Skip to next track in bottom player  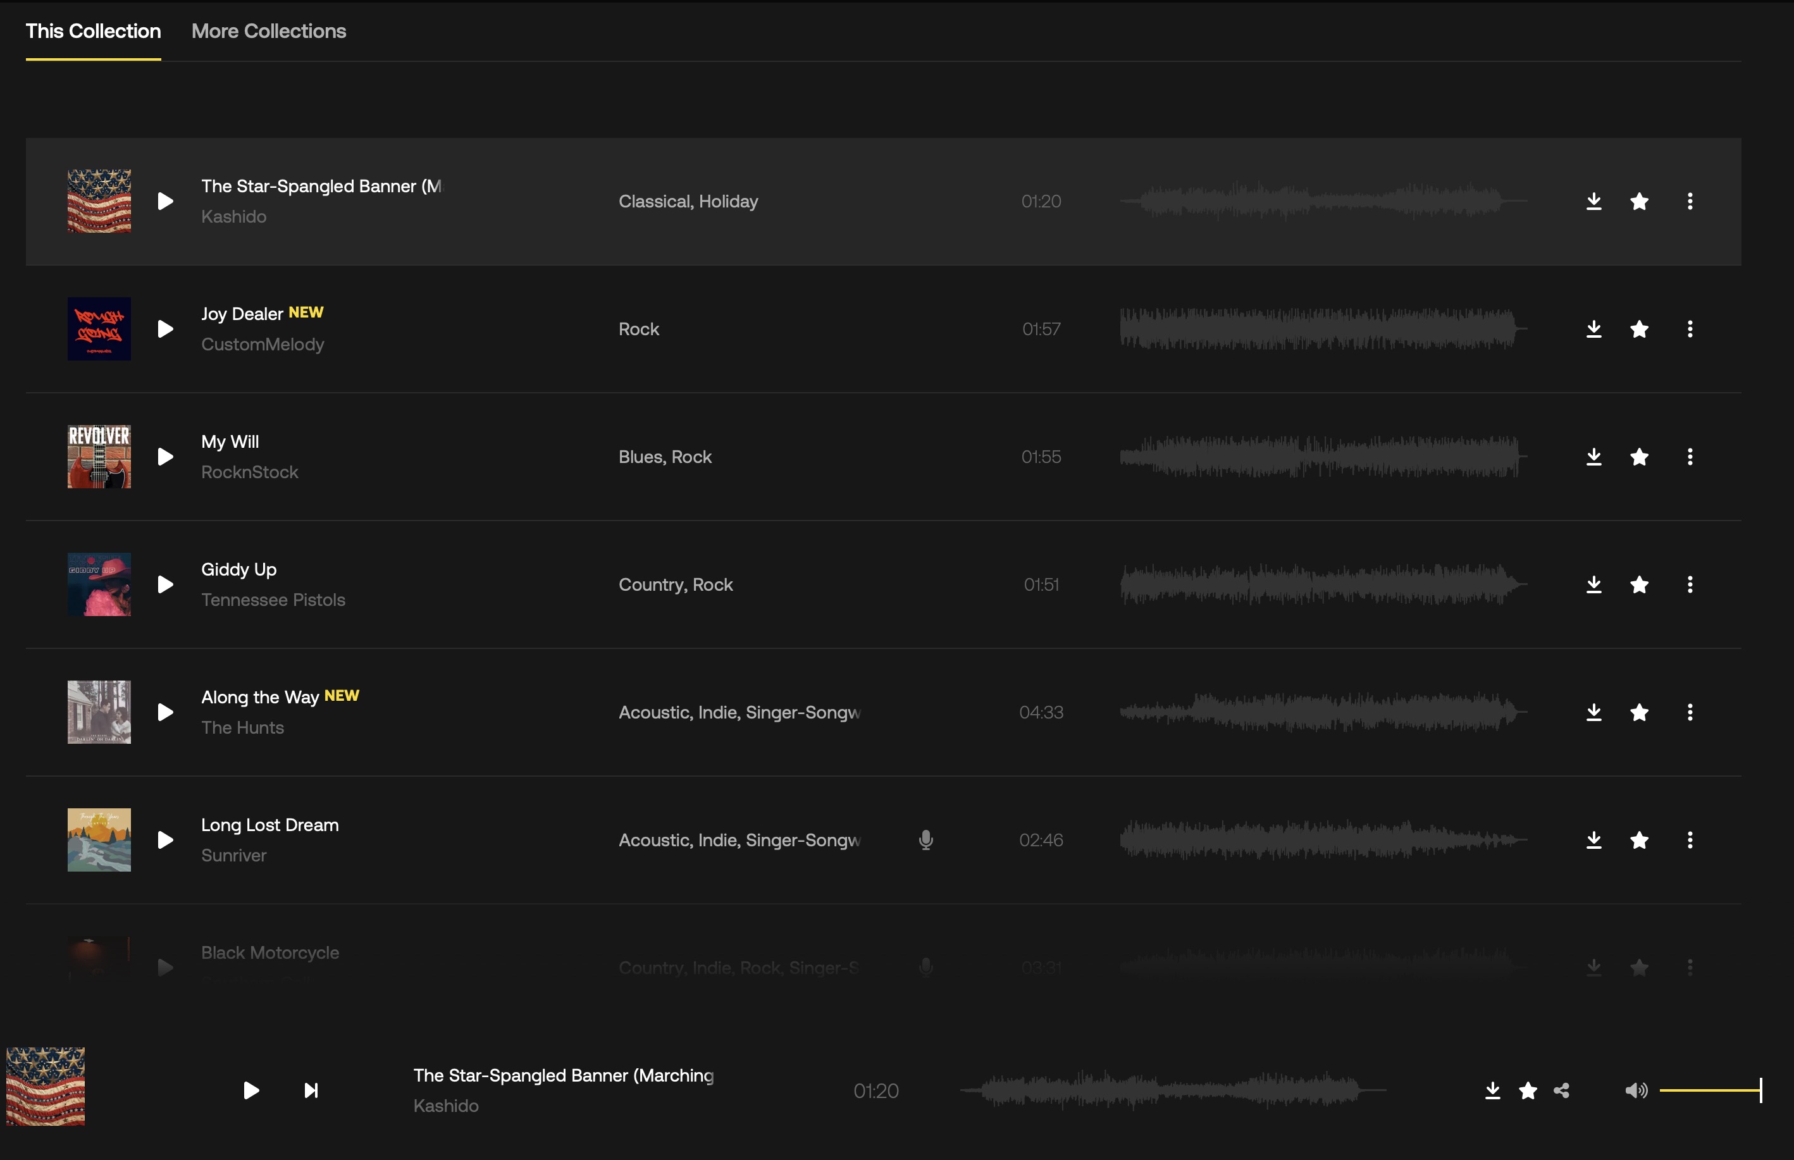pos(311,1090)
